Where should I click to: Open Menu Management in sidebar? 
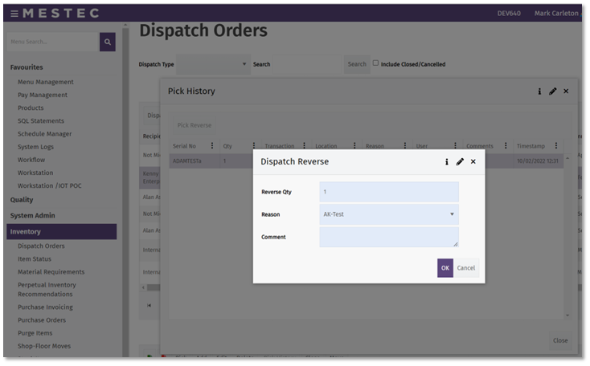46,82
